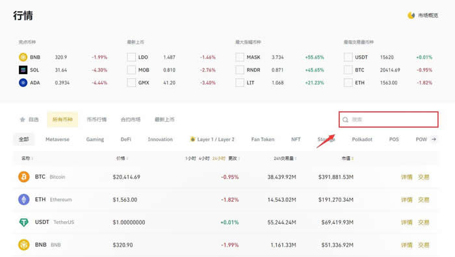This screenshot has width=455, height=257.
Task: Open the 自选 favorites tab
Action: [30, 119]
